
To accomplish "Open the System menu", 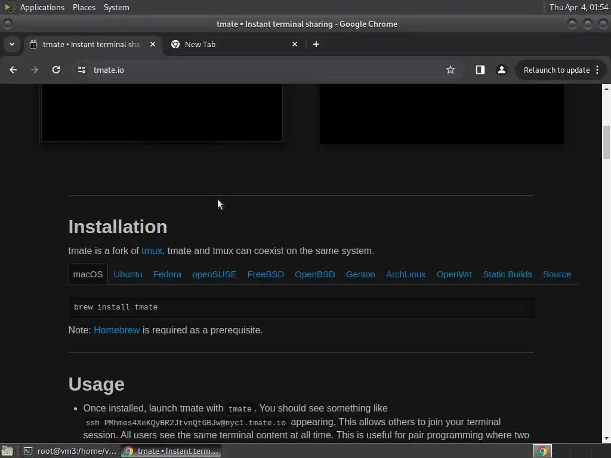I will pyautogui.click(x=116, y=7).
